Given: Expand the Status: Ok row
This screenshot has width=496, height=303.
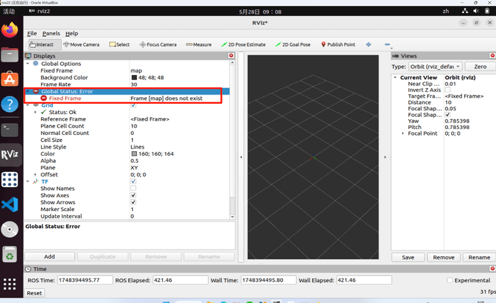Looking at the screenshot, I should (x=35, y=112).
